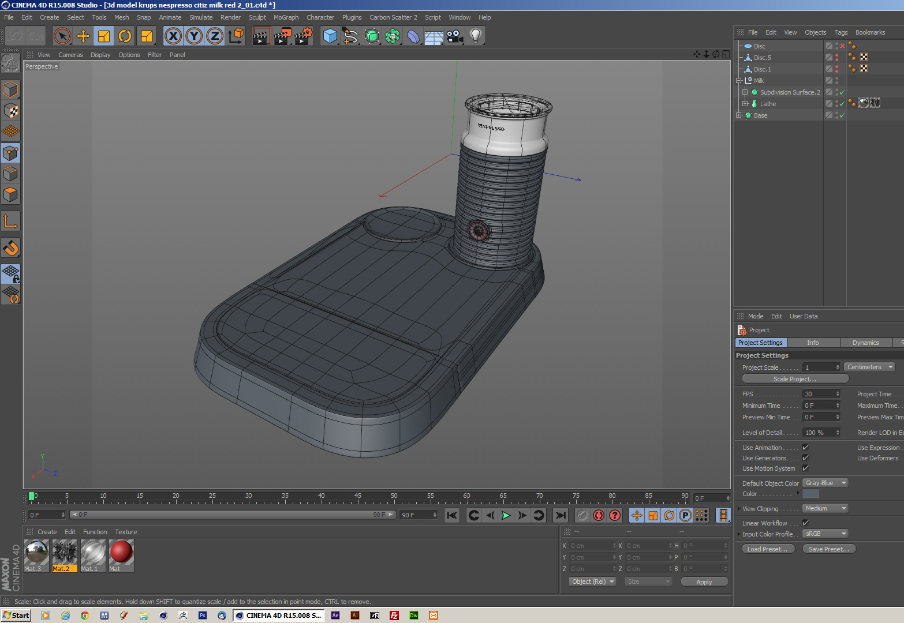904x623 pixels.
Task: Open the Default Object Color dropdown
Action: point(825,483)
